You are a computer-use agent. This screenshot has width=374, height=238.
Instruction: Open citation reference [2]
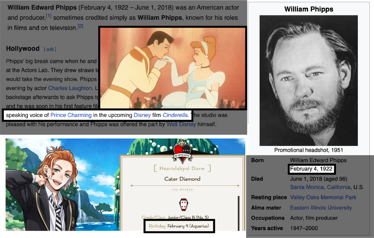[x=80, y=26]
